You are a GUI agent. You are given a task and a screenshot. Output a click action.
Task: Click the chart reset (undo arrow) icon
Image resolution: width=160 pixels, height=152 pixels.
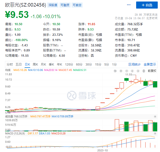pos(115,71)
